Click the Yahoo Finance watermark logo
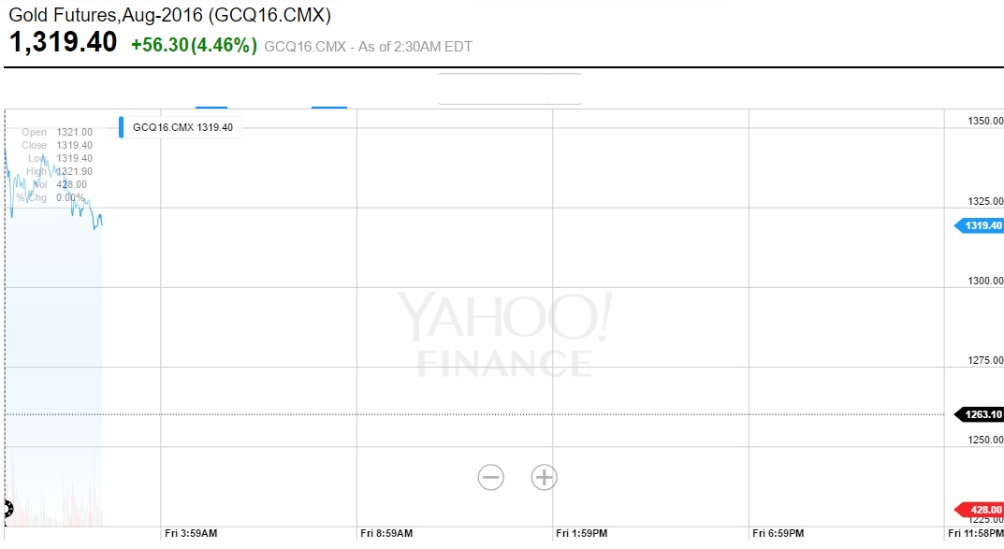This screenshot has width=1004, height=549. click(x=504, y=334)
